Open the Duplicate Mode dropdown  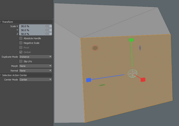coord(36,57)
